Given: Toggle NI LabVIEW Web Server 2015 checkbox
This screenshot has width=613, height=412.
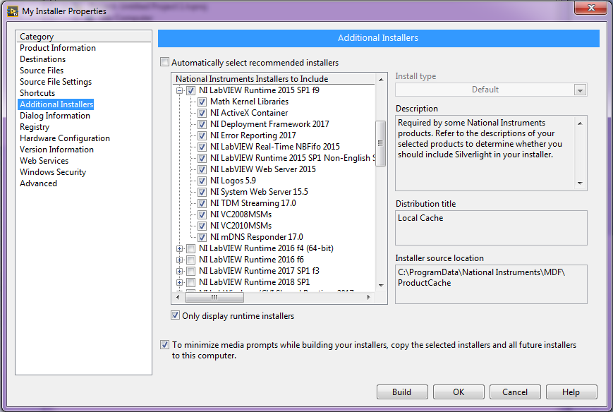Looking at the screenshot, I should pos(202,170).
